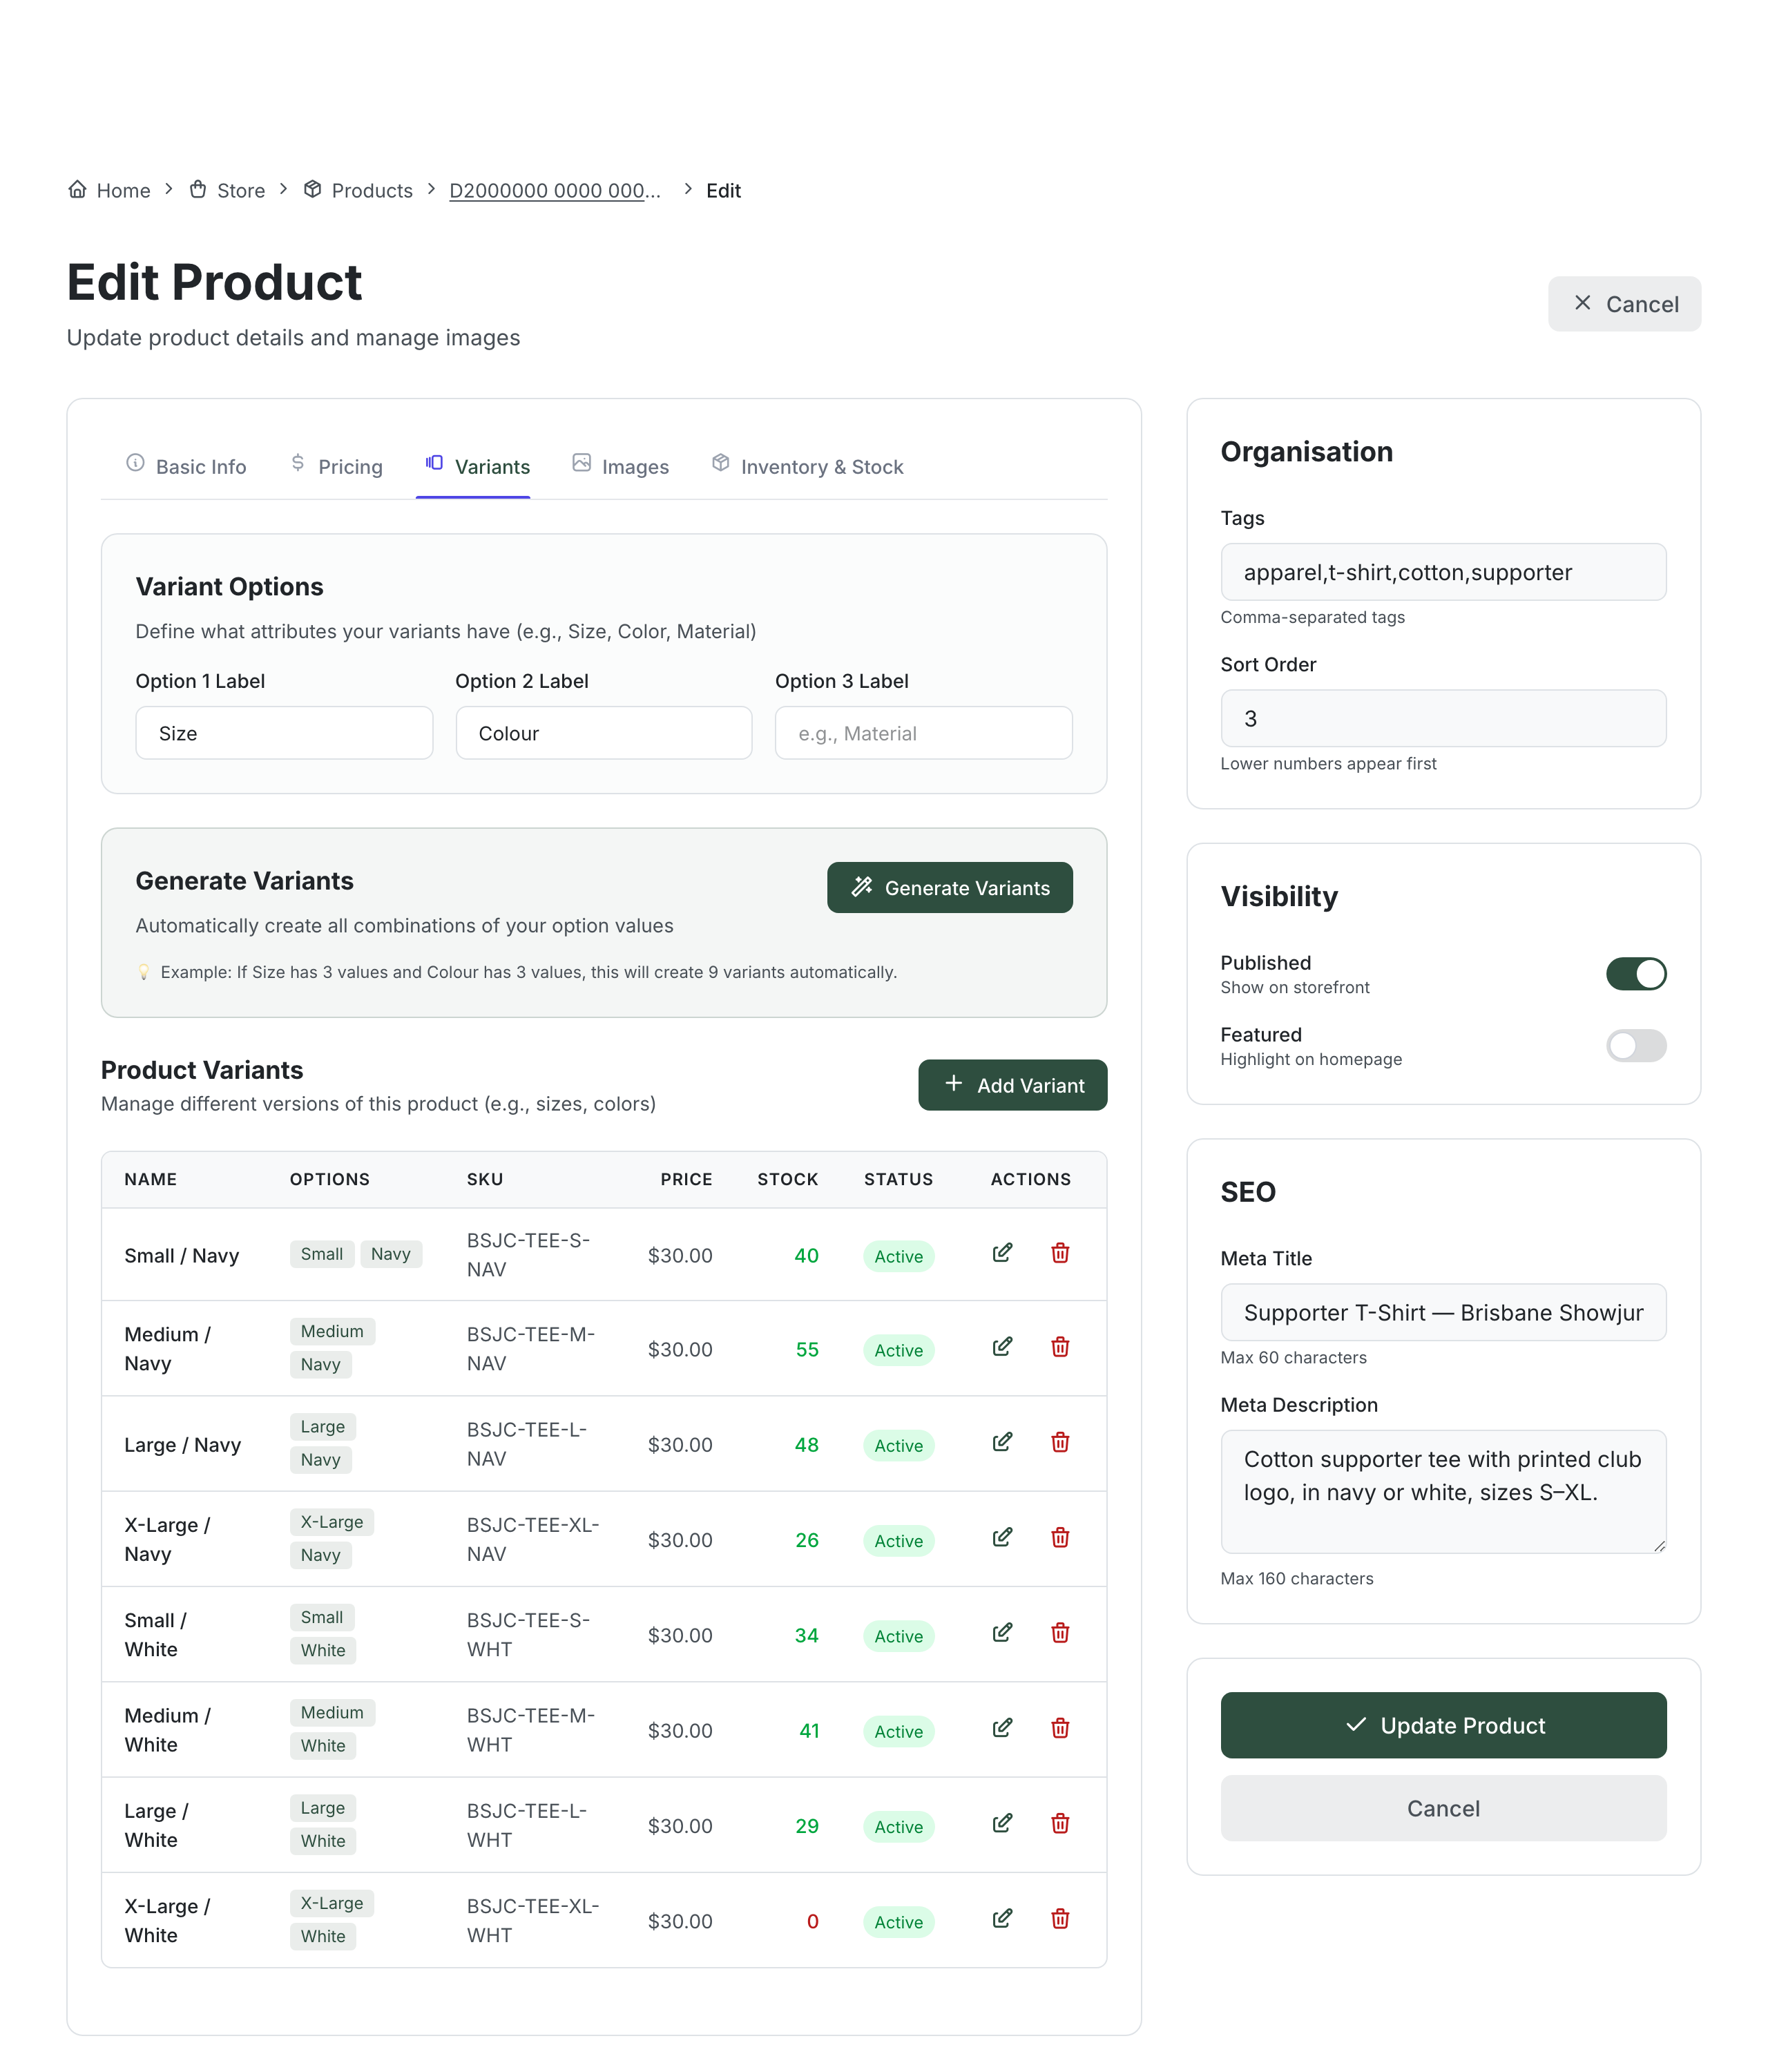The height and width of the screenshot is (2072, 1768).
Task: Click the Cancel button below Update Product
Action: [x=1443, y=1808]
